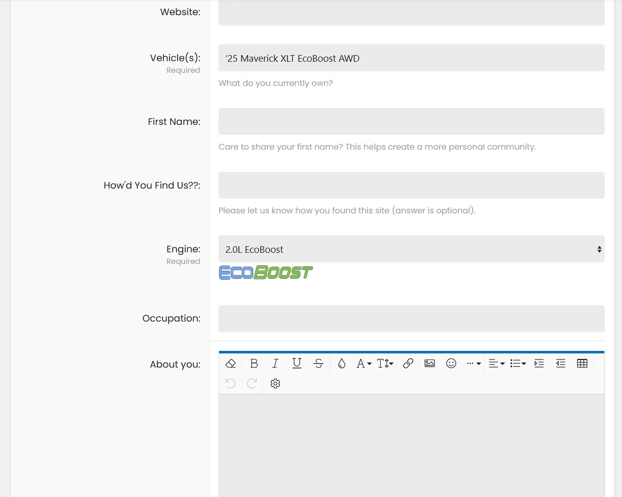
Task: Click the First Name input field
Action: tap(411, 121)
